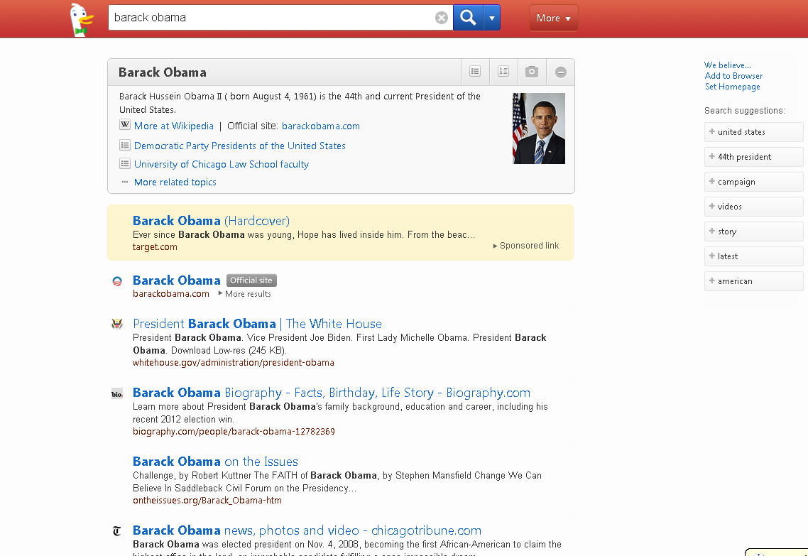This screenshot has height=556, width=808.
Task: Open the dropdown arrow next to search button
Action: click(491, 18)
